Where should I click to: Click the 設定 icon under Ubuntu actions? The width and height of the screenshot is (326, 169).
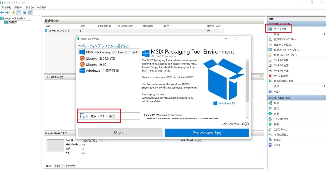click(270, 108)
